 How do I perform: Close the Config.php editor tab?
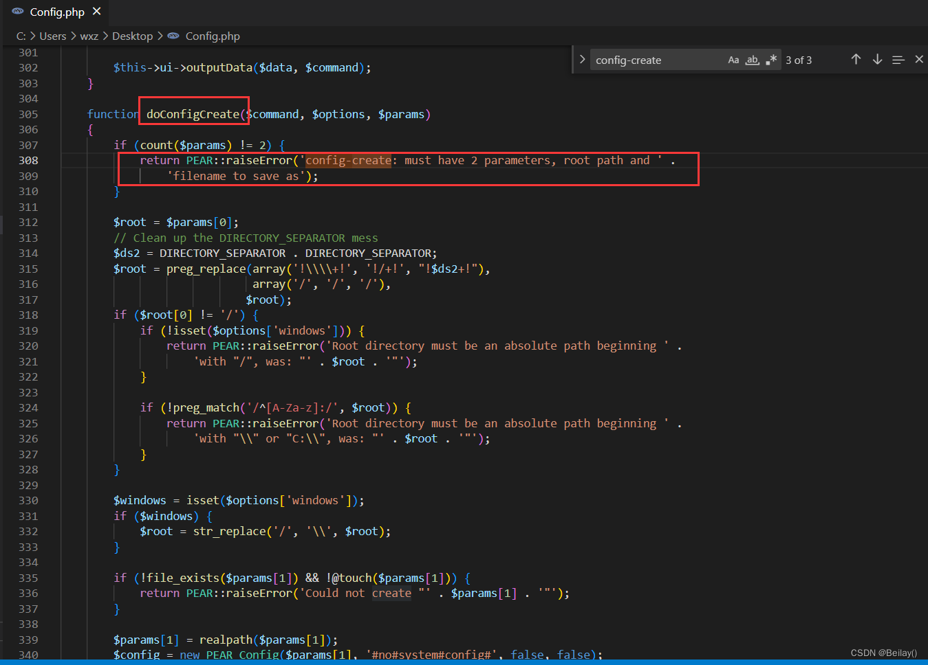point(96,12)
